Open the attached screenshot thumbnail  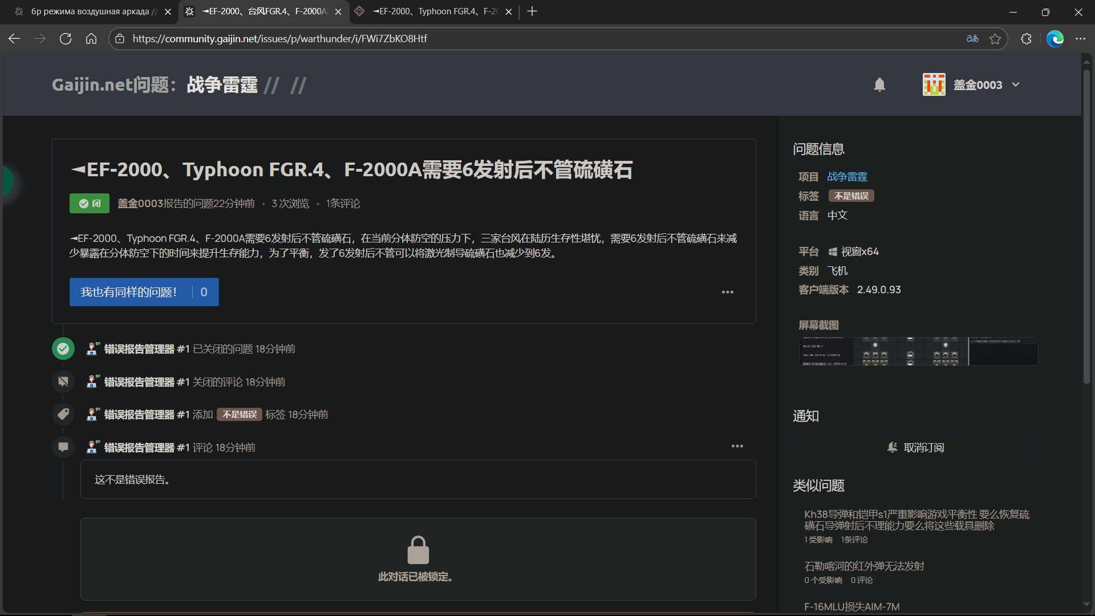(918, 351)
